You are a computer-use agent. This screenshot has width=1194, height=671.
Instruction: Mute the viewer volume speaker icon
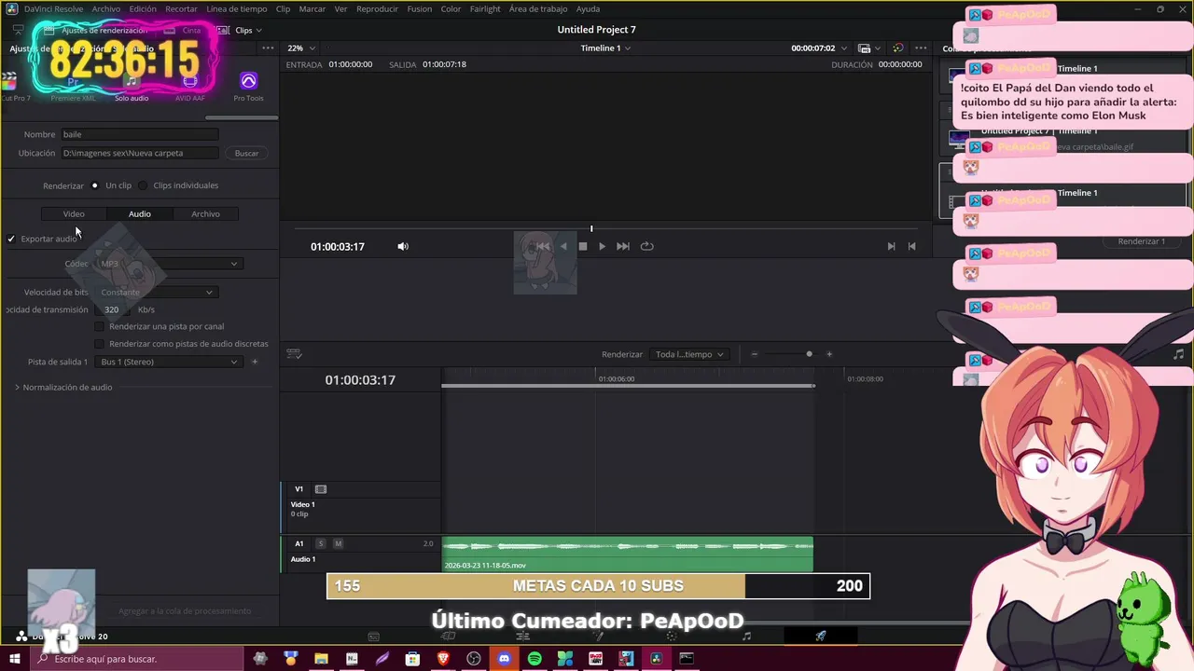coord(403,246)
